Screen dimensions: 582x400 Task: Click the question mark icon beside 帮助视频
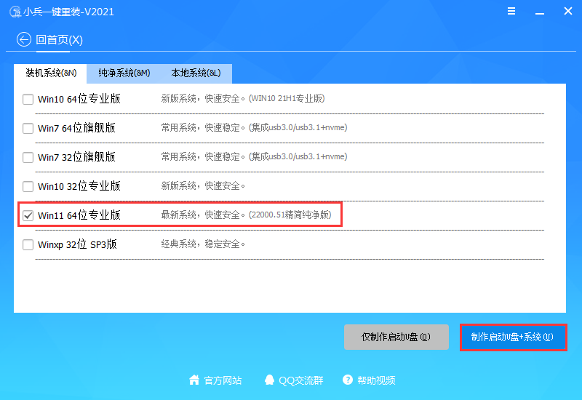coord(348,380)
